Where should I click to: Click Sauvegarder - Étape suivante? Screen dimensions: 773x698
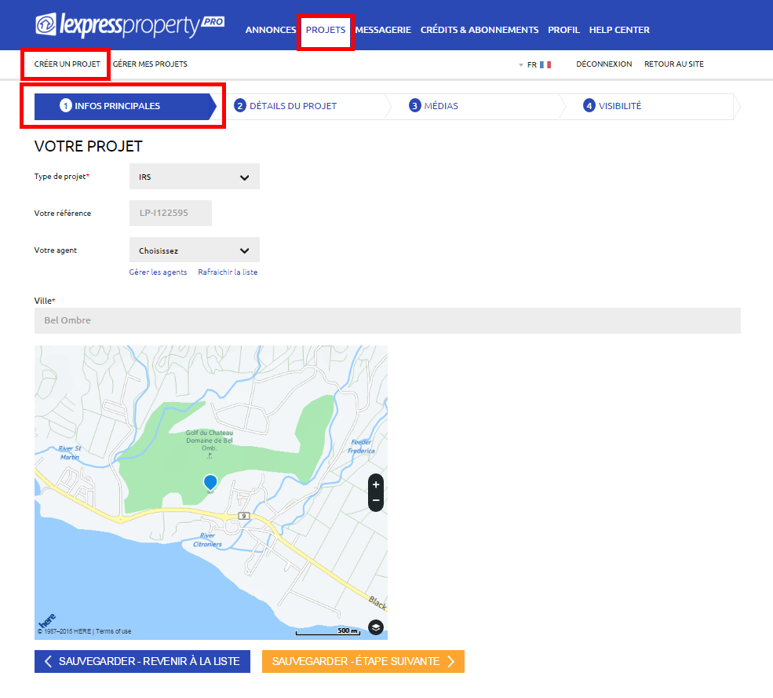(x=363, y=662)
